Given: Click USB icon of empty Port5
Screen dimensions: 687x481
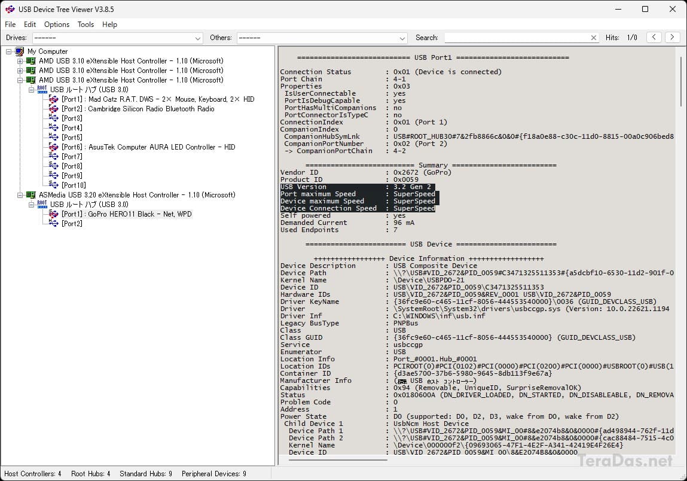Looking at the screenshot, I should (x=53, y=137).
